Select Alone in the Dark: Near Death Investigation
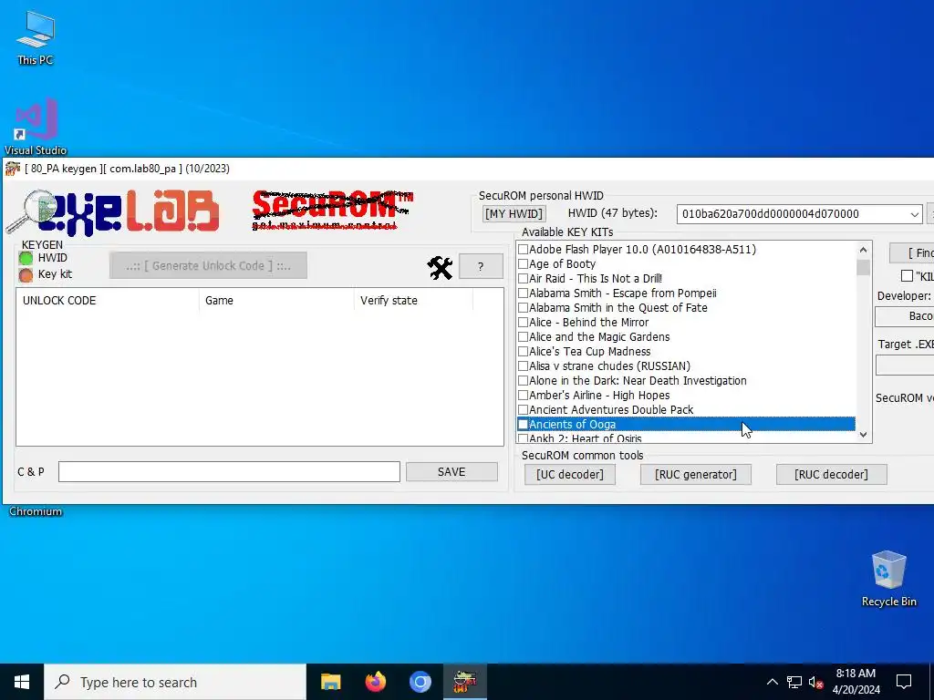 point(686,380)
